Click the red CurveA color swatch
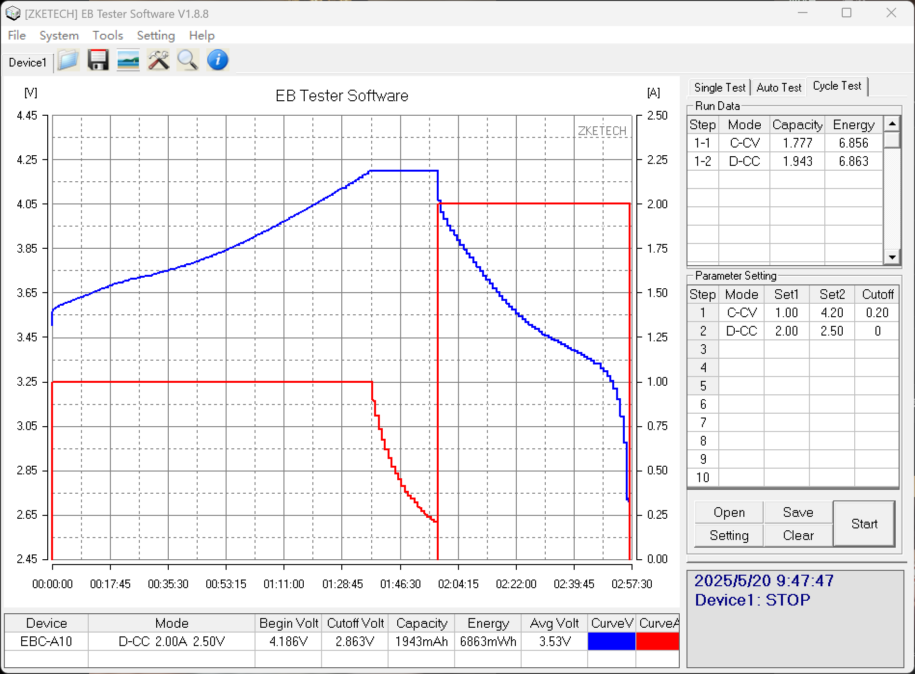This screenshot has width=915, height=674. (657, 641)
